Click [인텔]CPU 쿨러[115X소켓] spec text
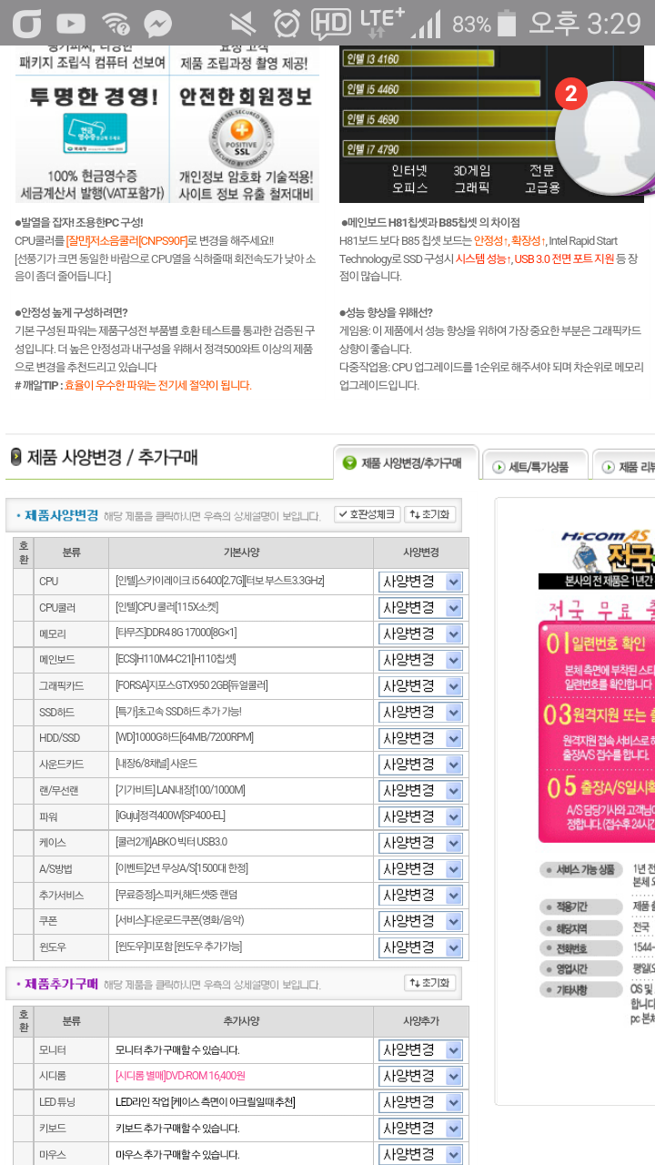Viewport: 655px width, 1165px height. (x=166, y=607)
